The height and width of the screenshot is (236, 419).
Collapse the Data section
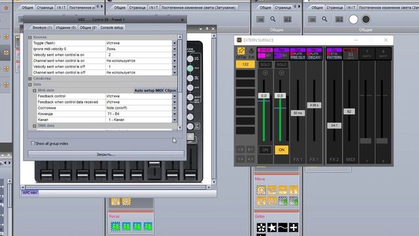(30, 85)
